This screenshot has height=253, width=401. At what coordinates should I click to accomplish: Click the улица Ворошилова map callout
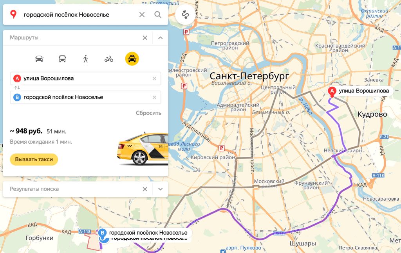point(364,91)
